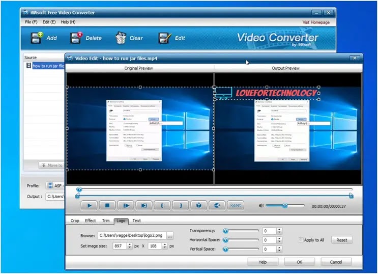Image resolution: width=378 pixels, height=274 pixels.
Task: Switch to the Trim tab
Action: point(106,221)
